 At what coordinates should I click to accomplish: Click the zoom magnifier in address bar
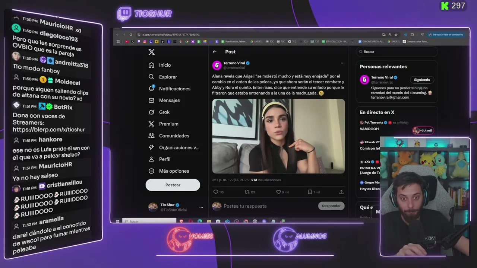pyautogui.click(x=390, y=35)
